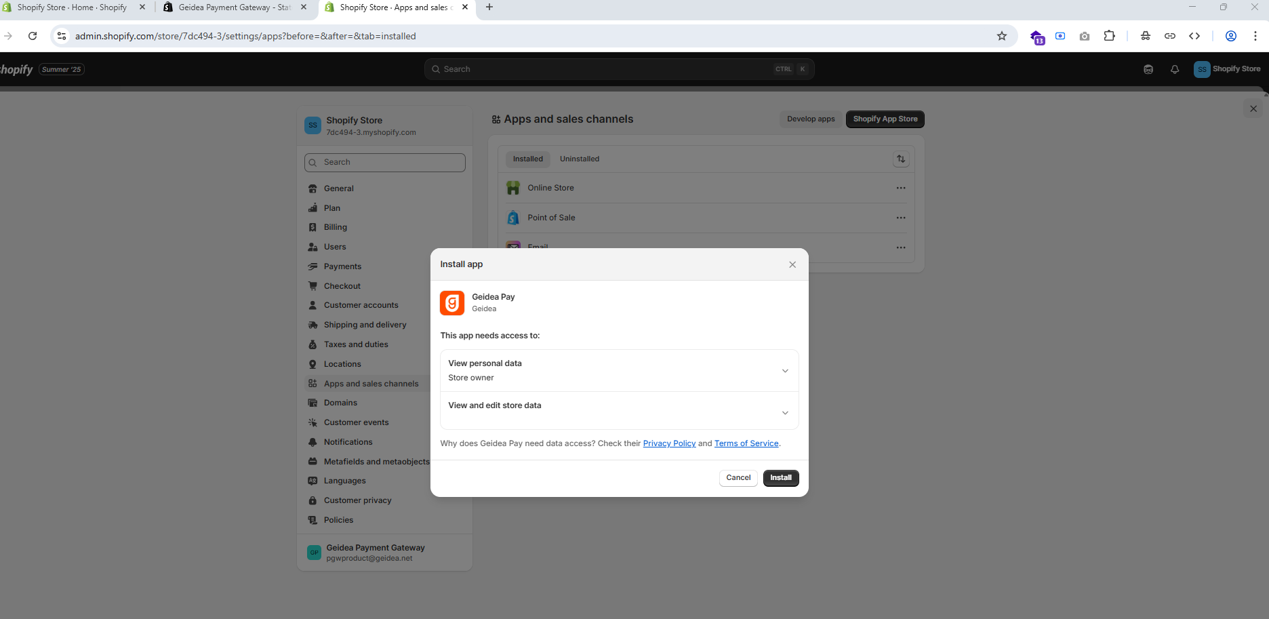Image resolution: width=1269 pixels, height=619 pixels.
Task: Click Install button in Install app dialog
Action: click(x=781, y=478)
